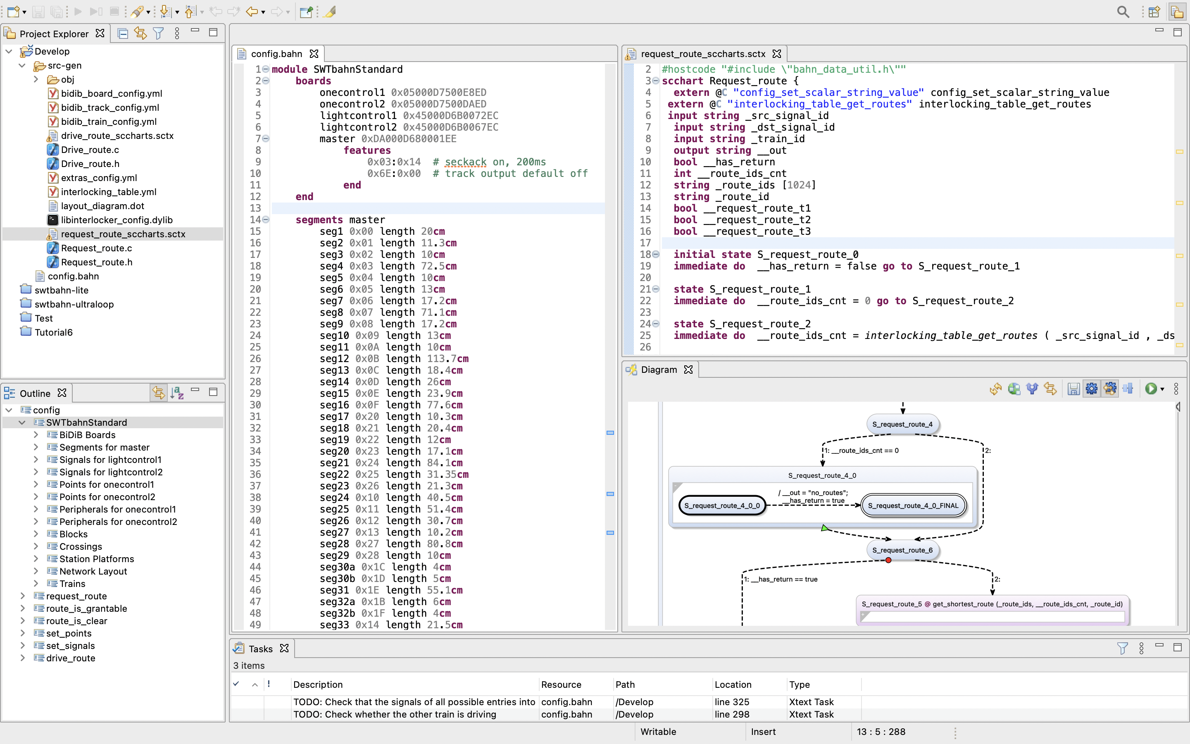
Task: Select S_request_route_4_0_FINAL state
Action: click(913, 506)
